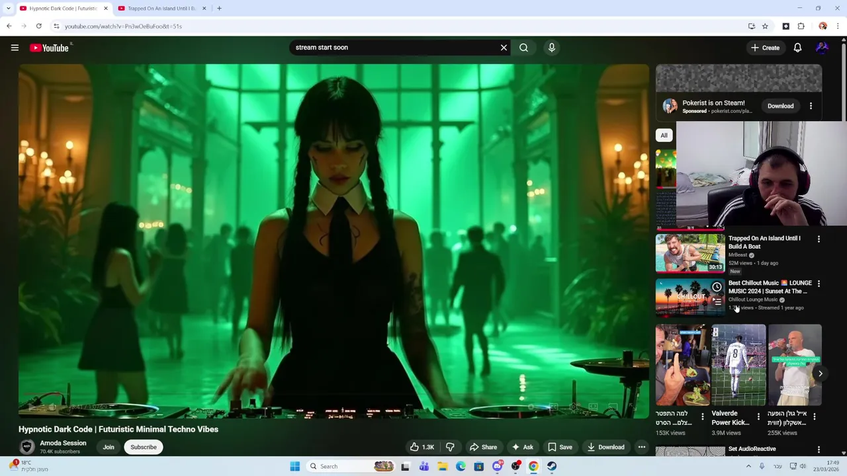The width and height of the screenshot is (847, 476).
Task: Open MrBeast 'Trapped On An Island' thumbnail
Action: coord(690,253)
